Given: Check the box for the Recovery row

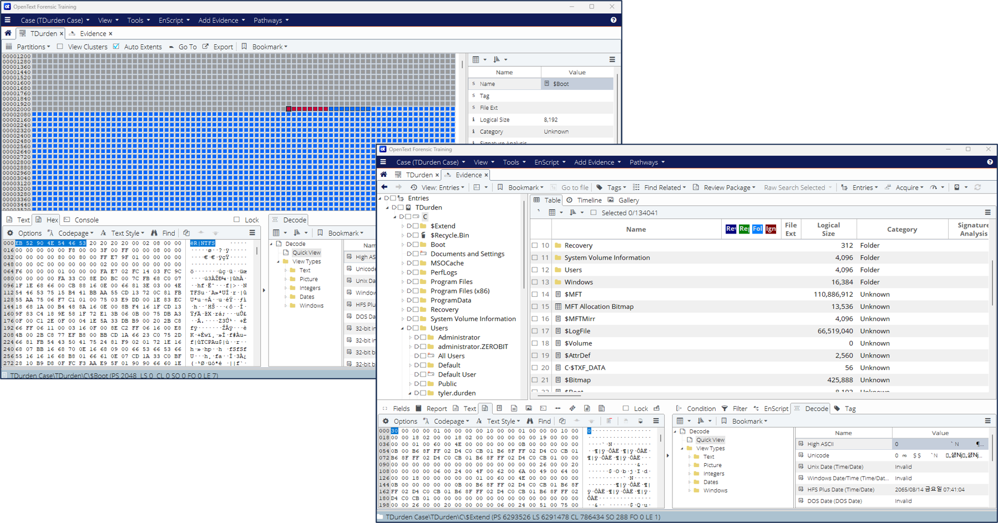Looking at the screenshot, I should coord(535,245).
